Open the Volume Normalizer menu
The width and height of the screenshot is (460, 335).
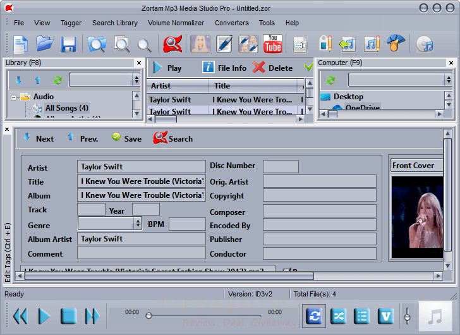click(176, 23)
